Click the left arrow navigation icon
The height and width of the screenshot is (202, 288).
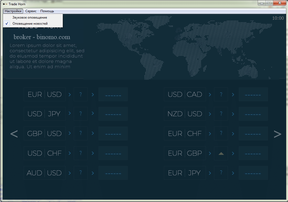point(14,134)
